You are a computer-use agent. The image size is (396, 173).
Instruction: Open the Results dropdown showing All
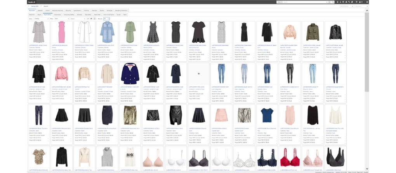click(106, 19)
